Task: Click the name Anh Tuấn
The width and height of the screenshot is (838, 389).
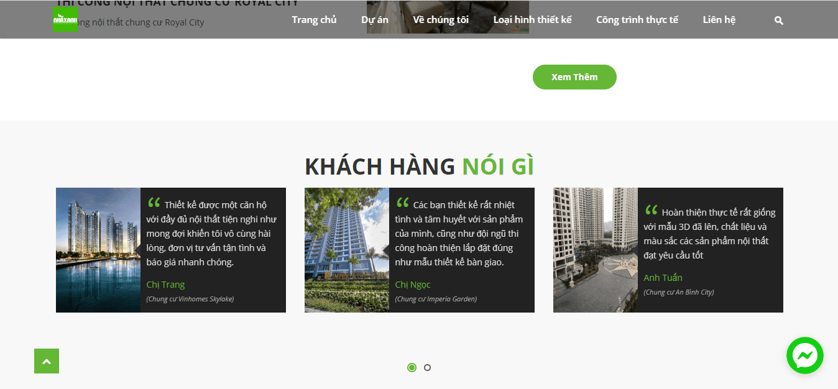Action: [x=663, y=277]
